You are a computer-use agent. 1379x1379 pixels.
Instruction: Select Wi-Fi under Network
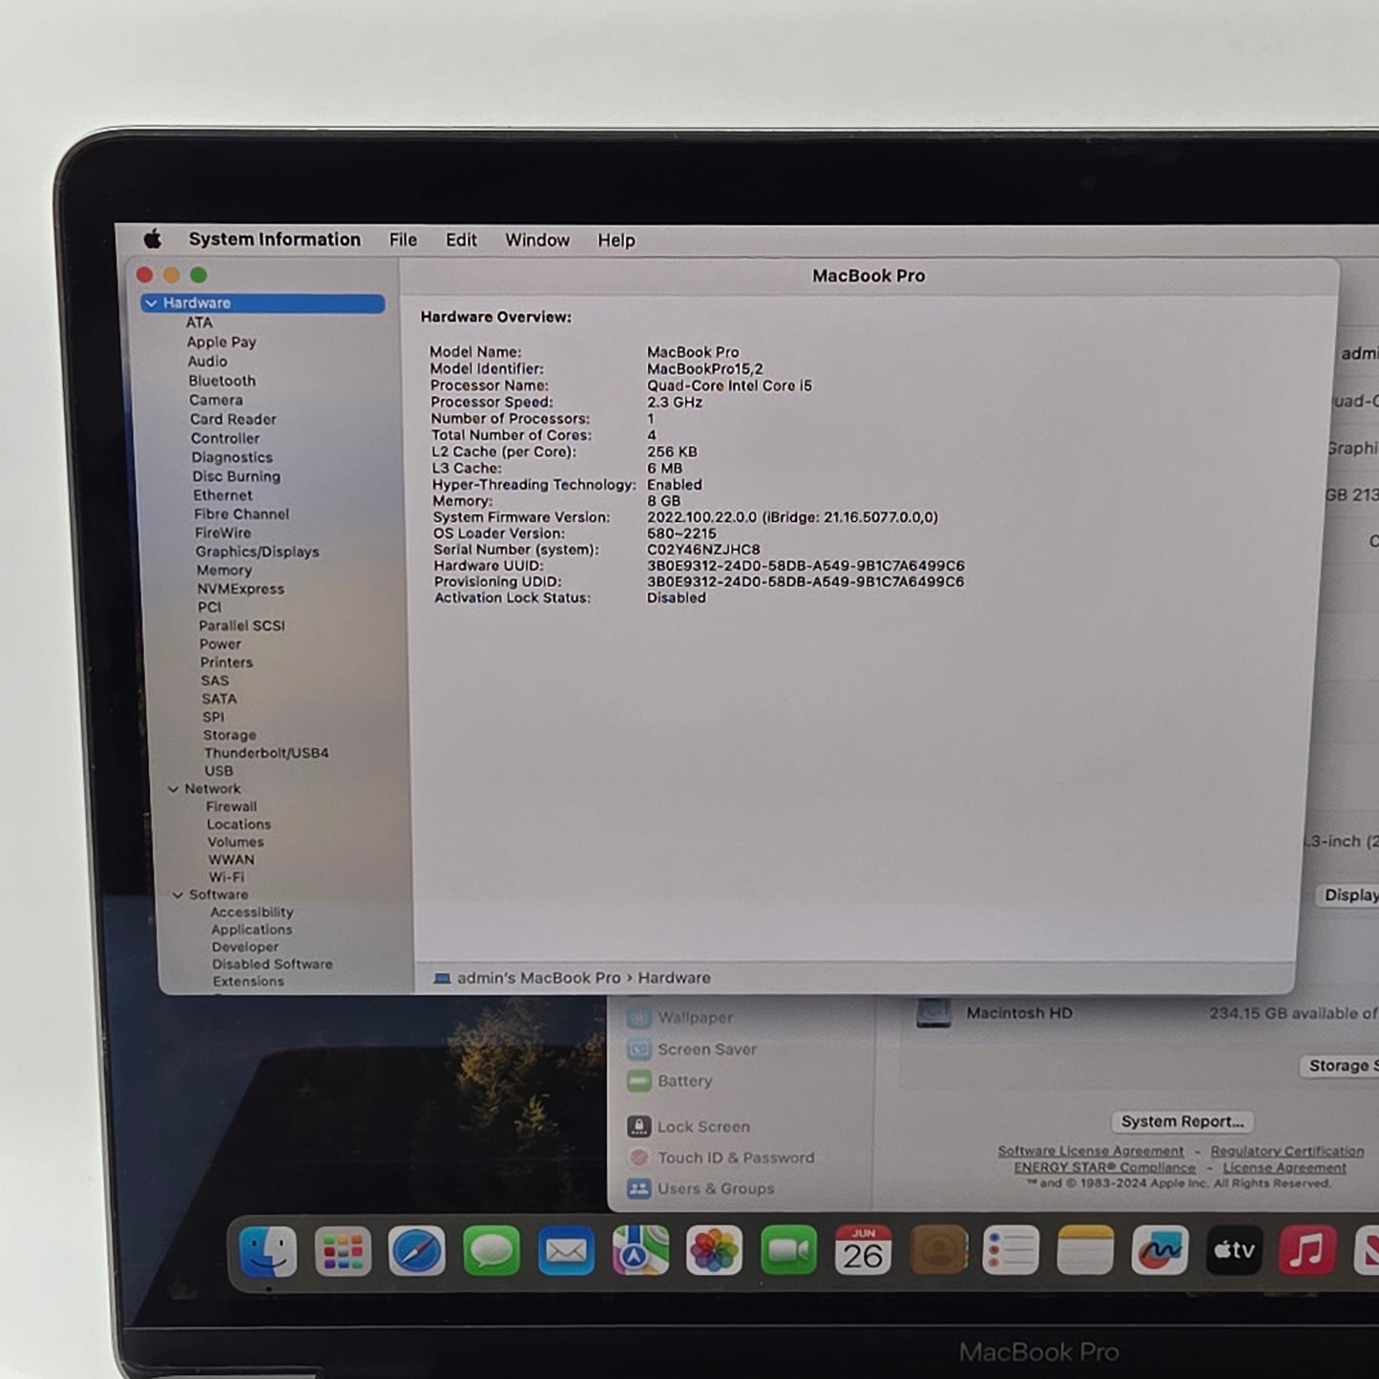coord(227,877)
